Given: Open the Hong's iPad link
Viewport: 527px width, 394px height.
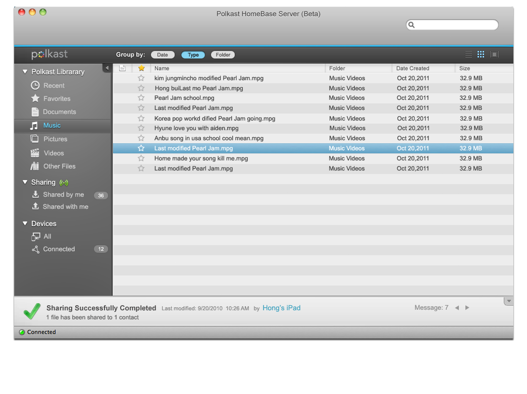Looking at the screenshot, I should pos(281,308).
